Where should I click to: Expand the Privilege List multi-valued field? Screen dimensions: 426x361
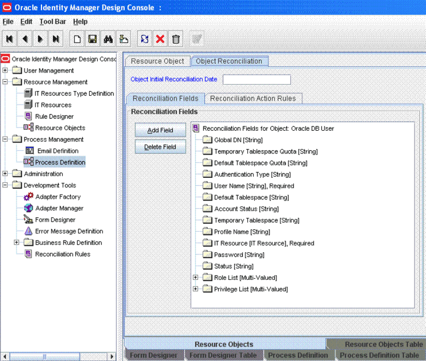(x=195, y=289)
